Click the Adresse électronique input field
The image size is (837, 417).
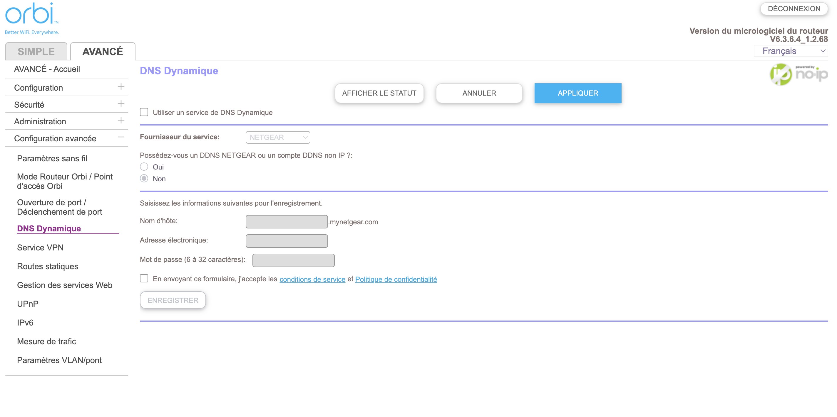287,241
